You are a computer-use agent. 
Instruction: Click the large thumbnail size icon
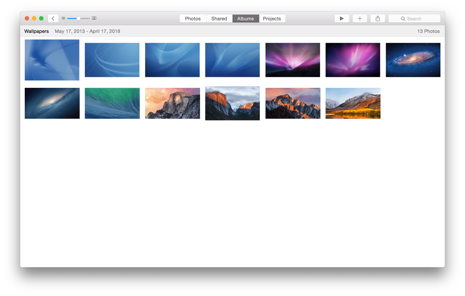point(94,18)
